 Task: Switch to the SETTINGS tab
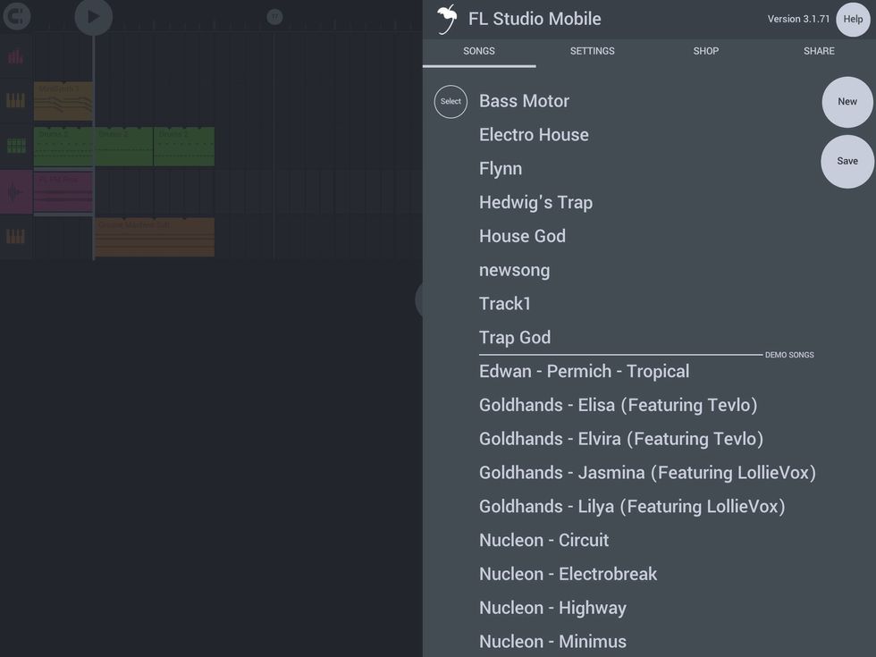592,51
